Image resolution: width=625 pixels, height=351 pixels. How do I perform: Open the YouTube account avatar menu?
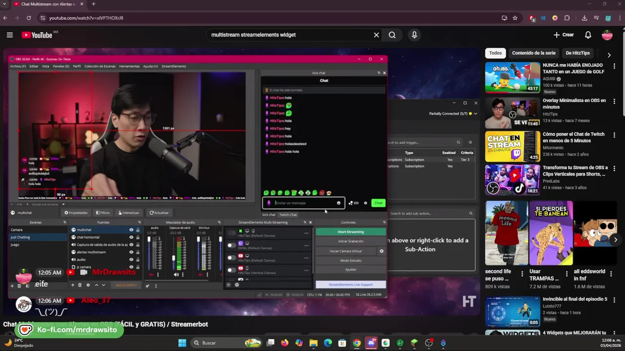pos(607,35)
